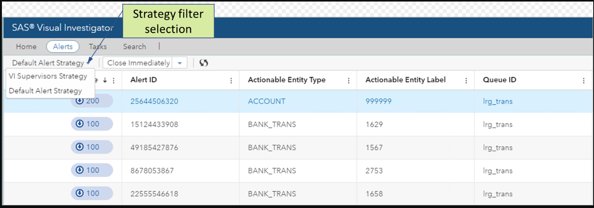
Task: Click the sort descending arrow icon
Action: [x=105, y=80]
